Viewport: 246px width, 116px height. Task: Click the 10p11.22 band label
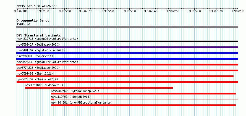pos(23,24)
